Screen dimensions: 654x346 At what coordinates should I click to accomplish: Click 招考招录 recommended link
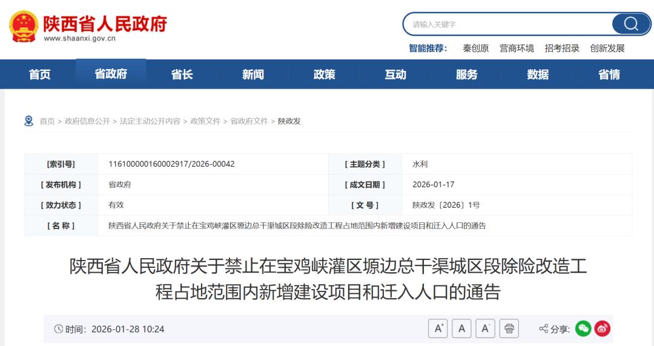[x=562, y=48]
